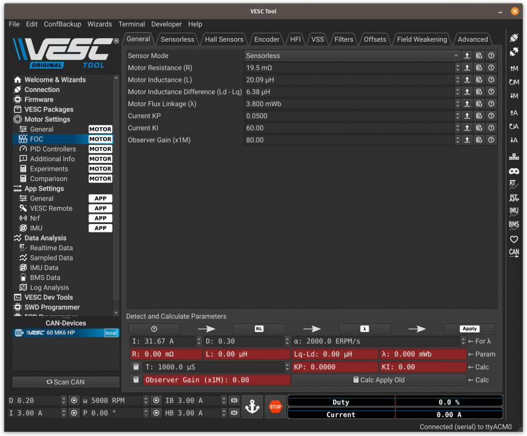Click the connect plug icon at top right
Image resolution: width=527 pixels, height=436 pixels.
pyautogui.click(x=514, y=38)
